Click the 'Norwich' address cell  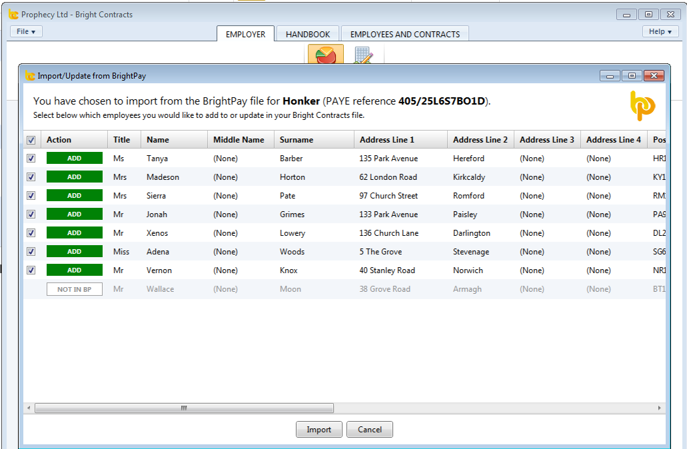(468, 270)
